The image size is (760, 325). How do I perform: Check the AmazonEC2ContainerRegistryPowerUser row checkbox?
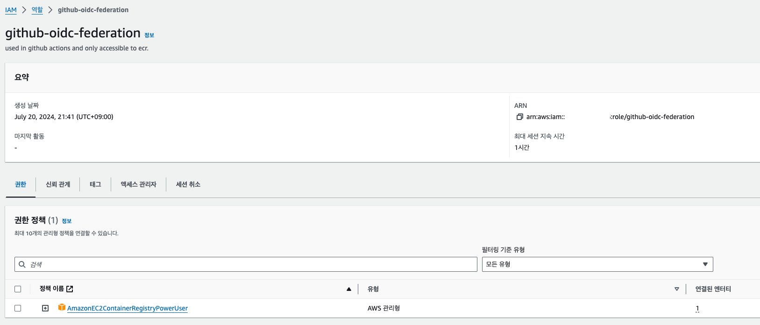pos(18,308)
